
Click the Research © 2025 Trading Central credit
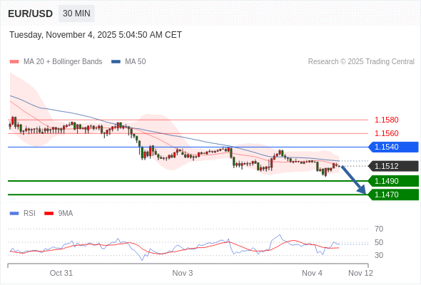(x=361, y=62)
